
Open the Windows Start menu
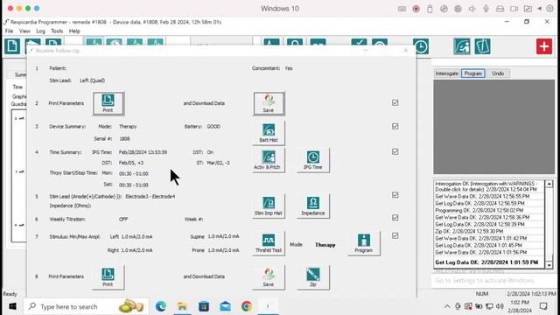tap(12, 306)
